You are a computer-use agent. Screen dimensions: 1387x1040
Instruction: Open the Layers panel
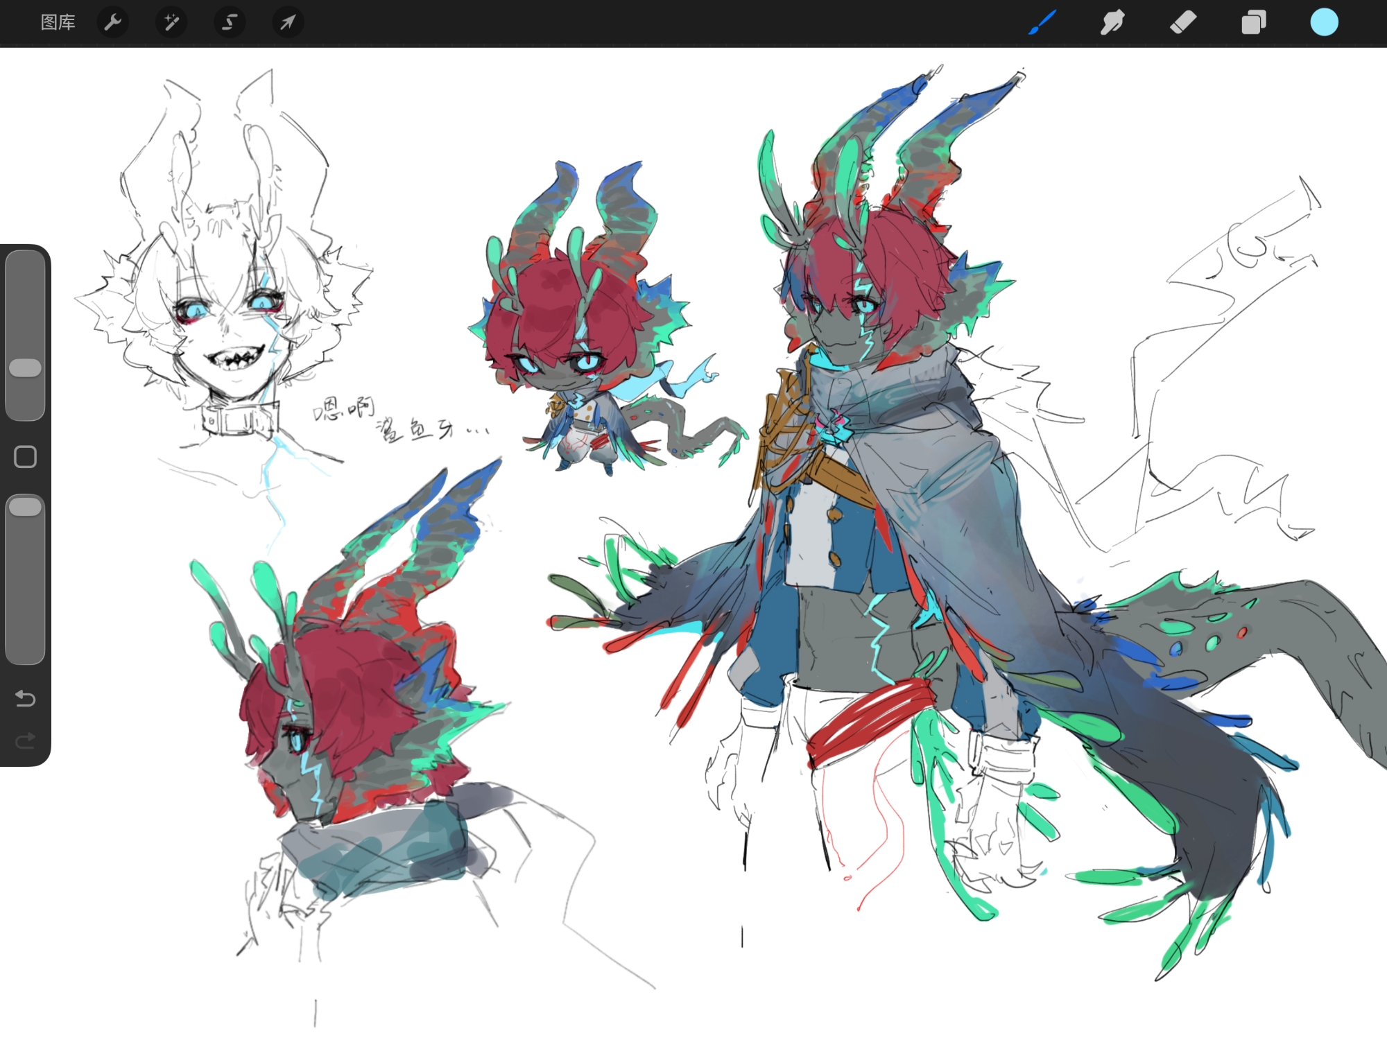[x=1253, y=22]
